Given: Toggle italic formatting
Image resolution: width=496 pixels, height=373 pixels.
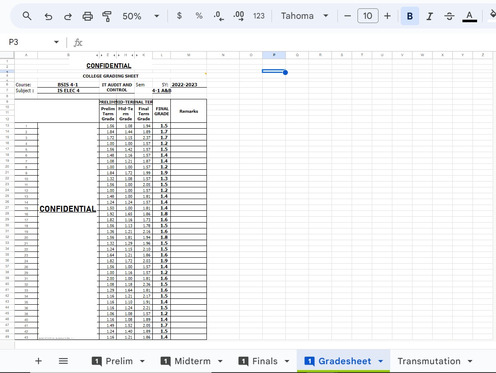Looking at the screenshot, I should click(430, 16).
